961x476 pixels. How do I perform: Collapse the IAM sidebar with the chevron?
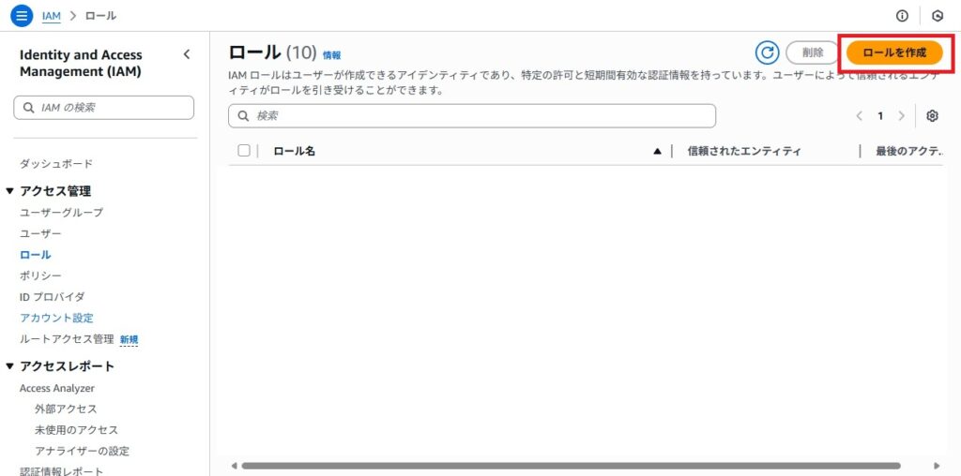click(x=187, y=54)
